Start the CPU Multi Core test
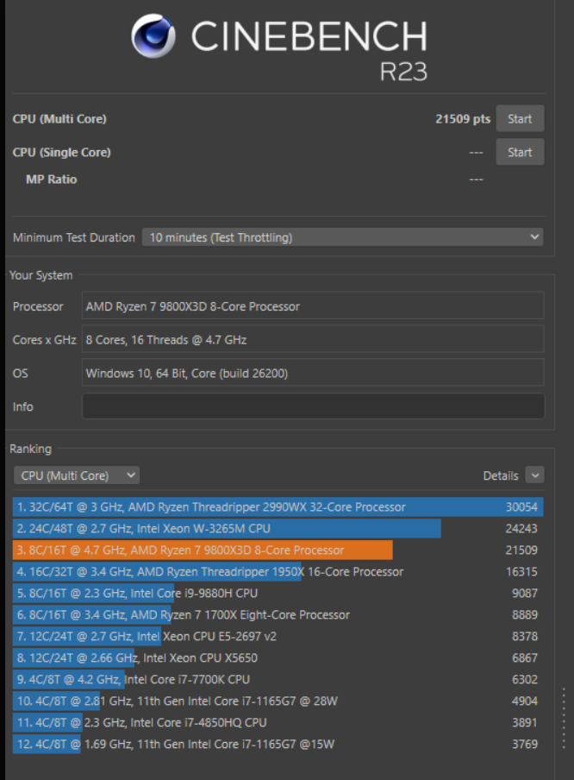Screen dimensions: 574x780 point(520,119)
